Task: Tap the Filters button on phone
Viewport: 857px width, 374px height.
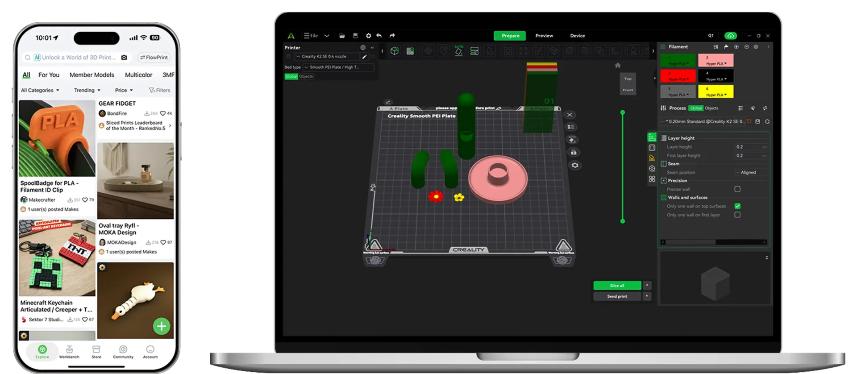Action: tap(159, 90)
